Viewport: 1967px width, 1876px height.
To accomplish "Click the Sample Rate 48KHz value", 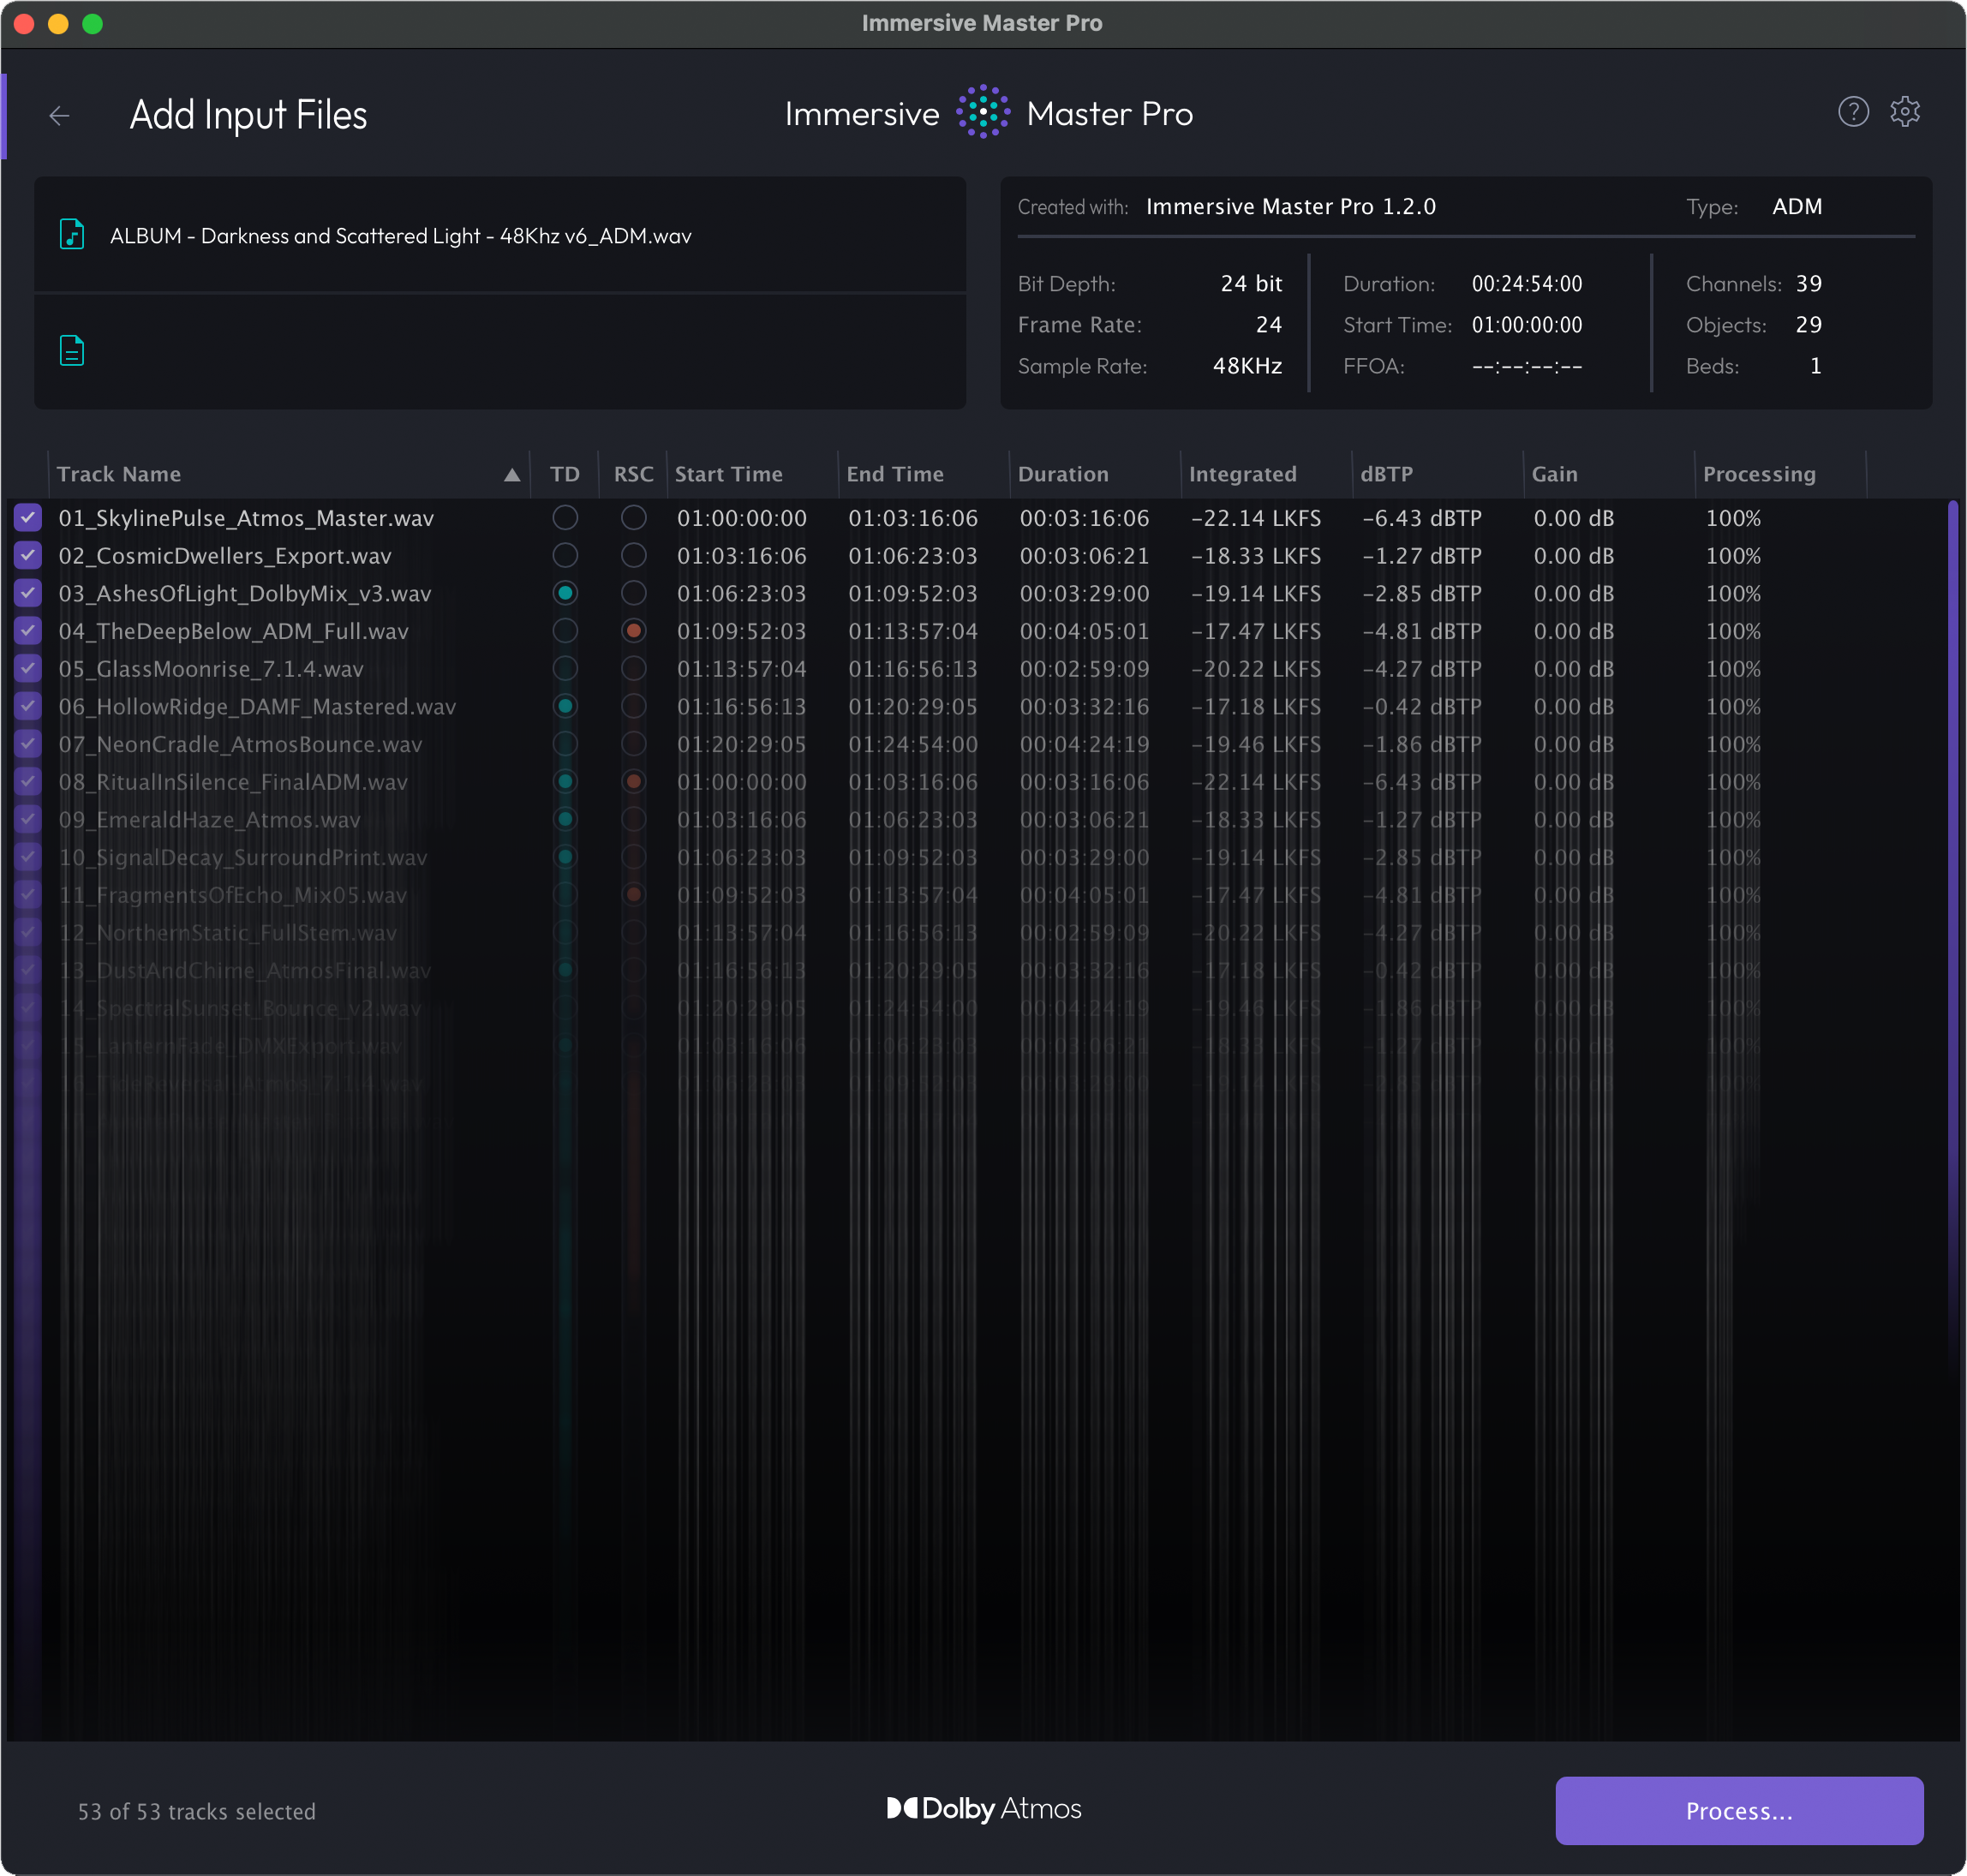I will pyautogui.click(x=1247, y=366).
